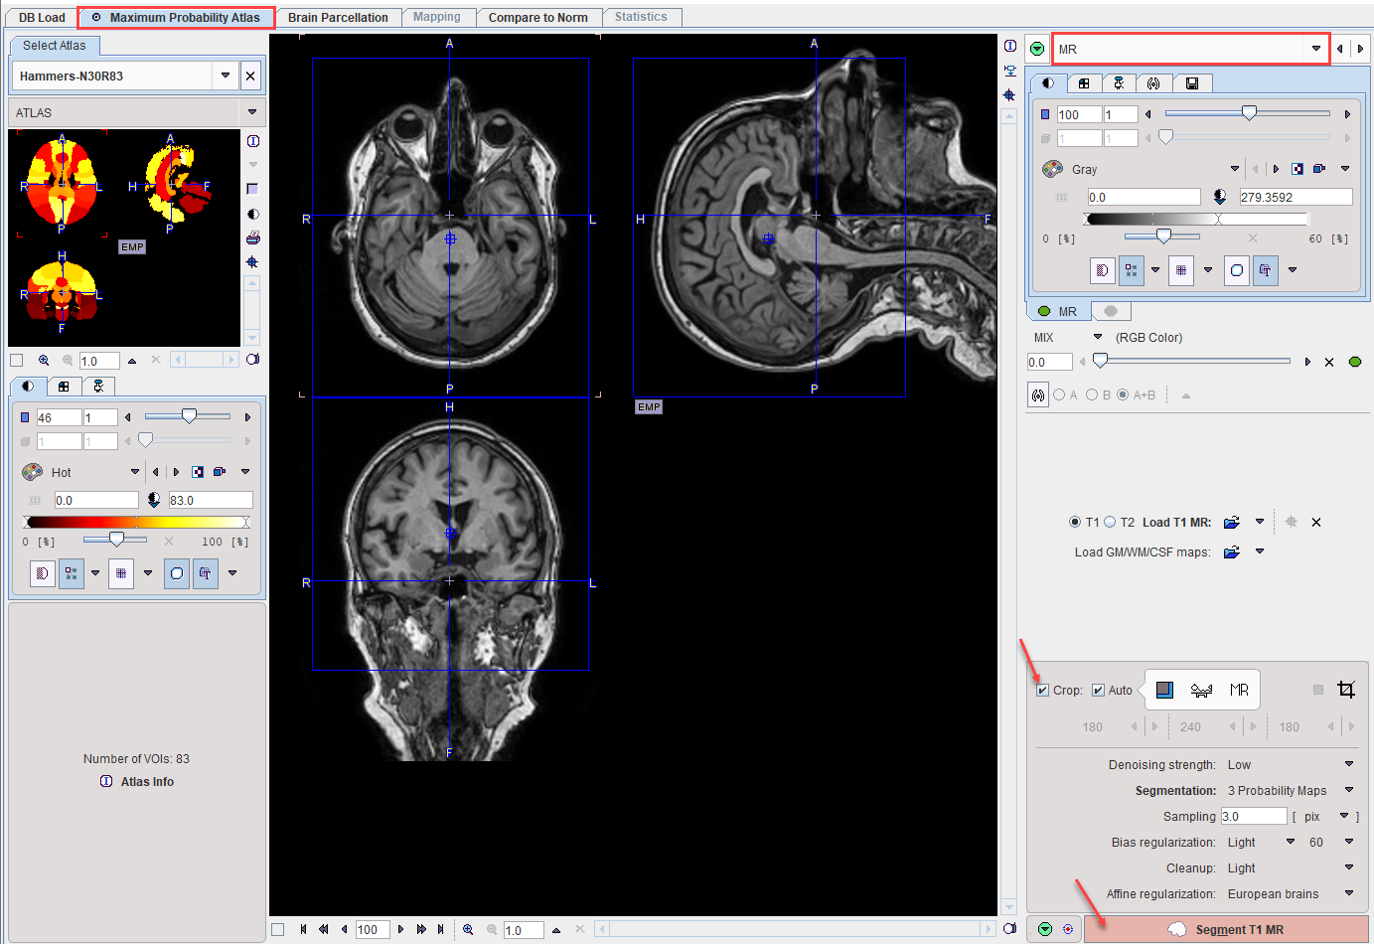
Task: Select the A radio button
Action: [1059, 394]
